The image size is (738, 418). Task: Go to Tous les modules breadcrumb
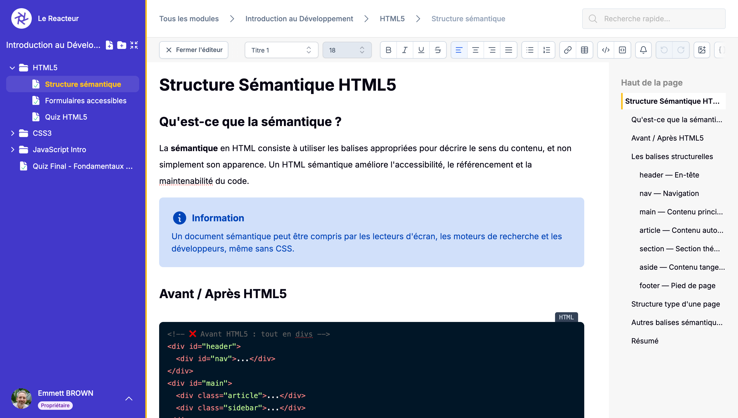189,18
